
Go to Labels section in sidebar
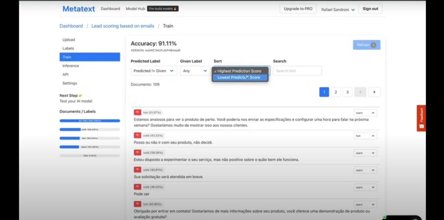68,49
